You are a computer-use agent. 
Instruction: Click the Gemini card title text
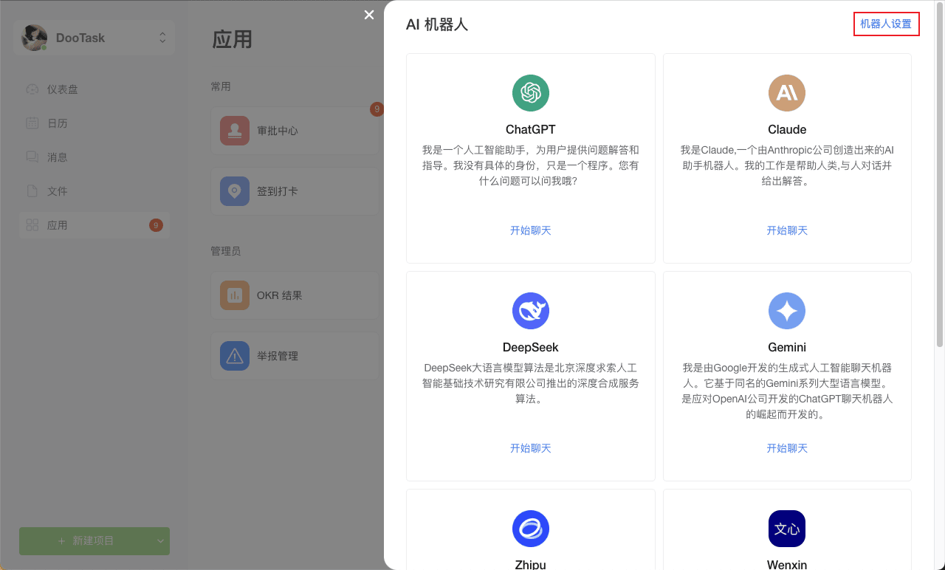787,347
